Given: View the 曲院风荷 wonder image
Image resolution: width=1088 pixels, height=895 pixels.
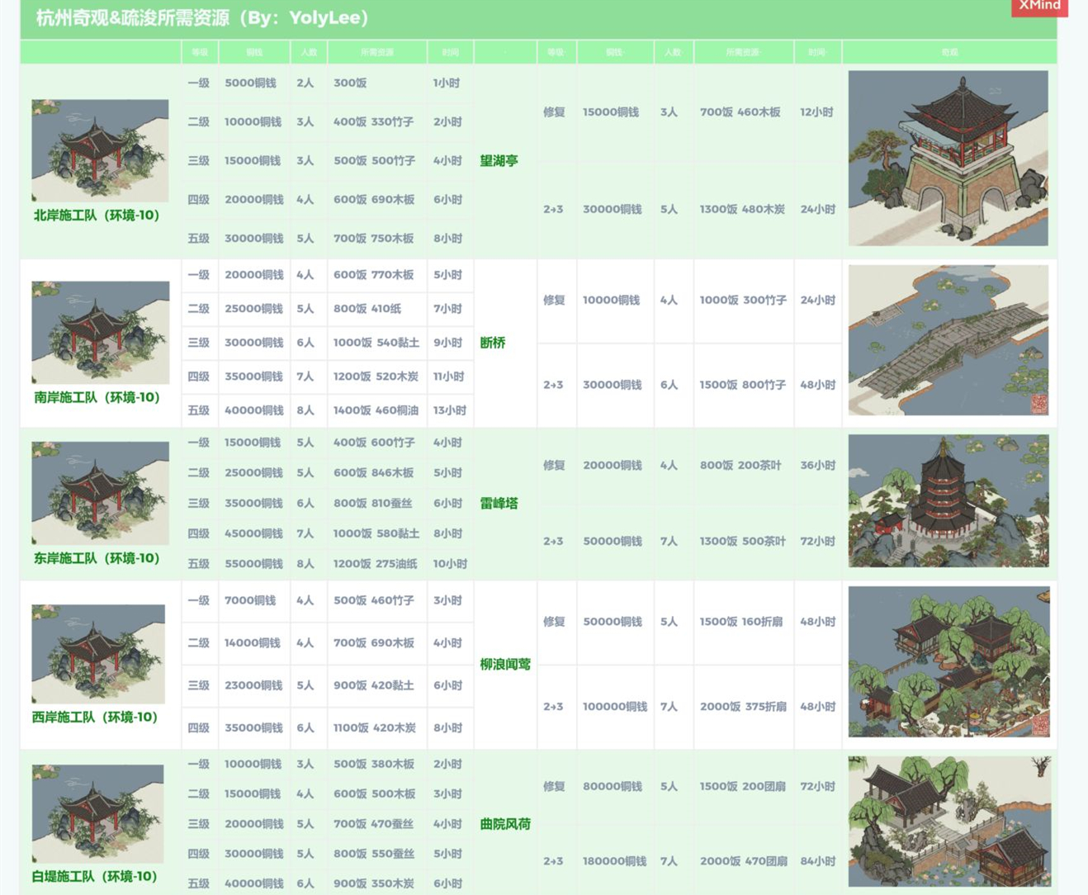Looking at the screenshot, I should pyautogui.click(x=949, y=822).
